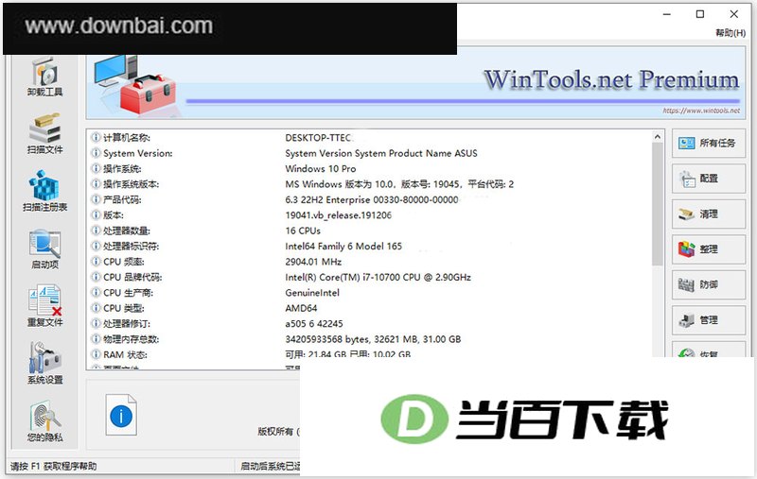Click the 防御 button
This screenshot has height=479, width=757.
708,284
